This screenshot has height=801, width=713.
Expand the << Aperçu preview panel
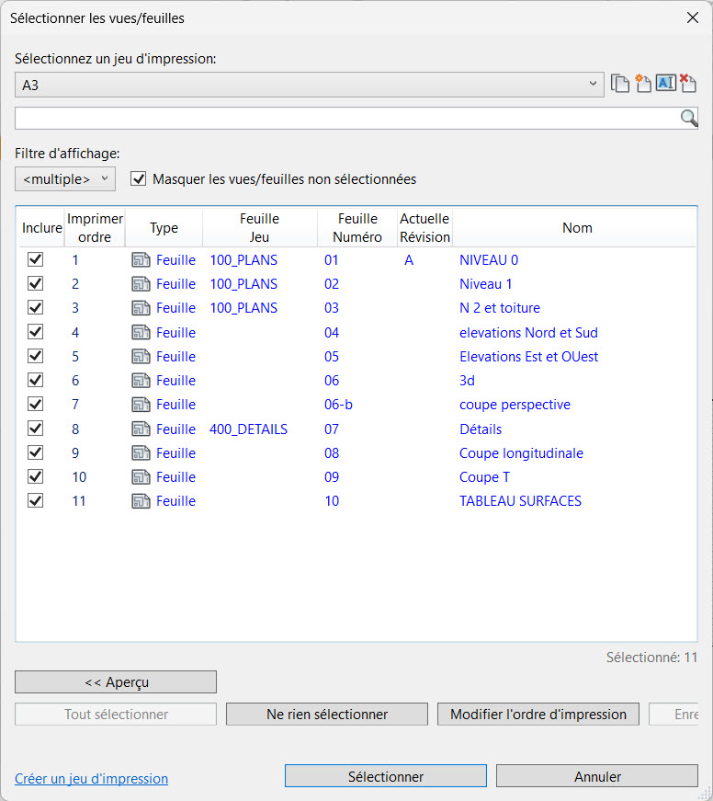tap(116, 682)
